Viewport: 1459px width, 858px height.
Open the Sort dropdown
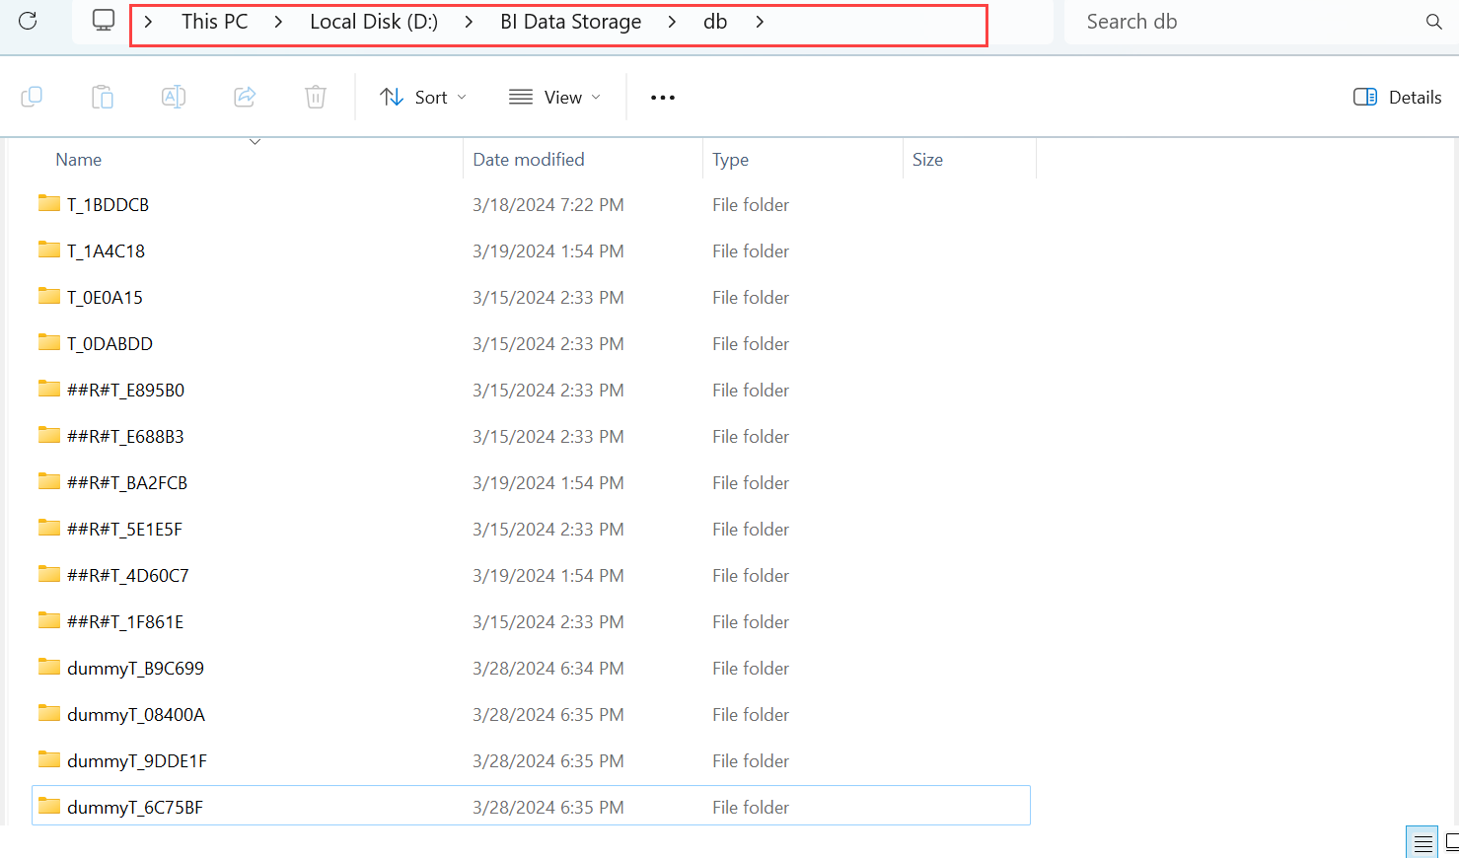(x=422, y=97)
